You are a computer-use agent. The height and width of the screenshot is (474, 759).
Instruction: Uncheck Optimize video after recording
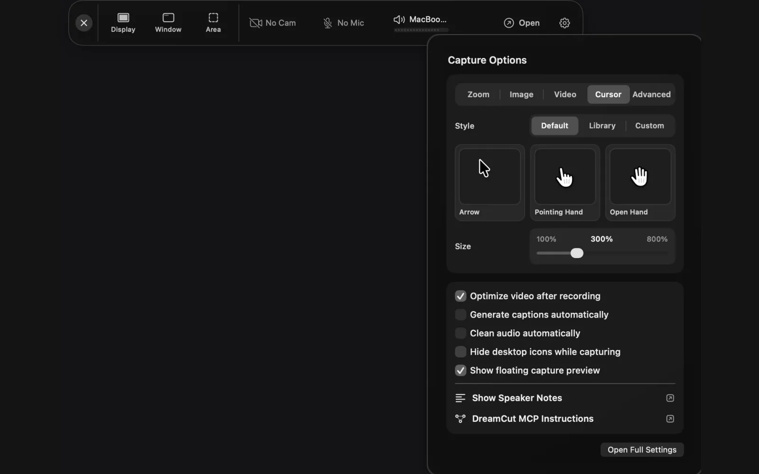[461, 296]
